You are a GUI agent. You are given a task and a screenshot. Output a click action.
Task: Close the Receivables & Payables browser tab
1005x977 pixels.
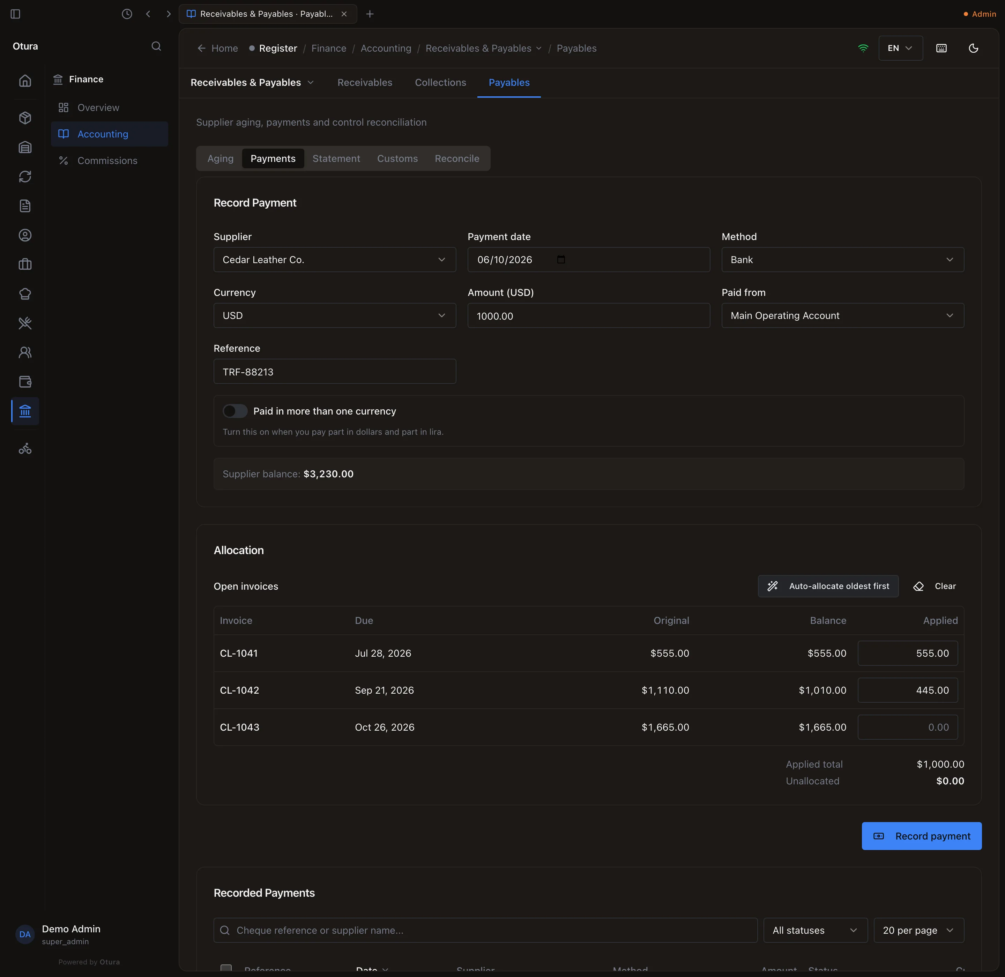pos(344,14)
